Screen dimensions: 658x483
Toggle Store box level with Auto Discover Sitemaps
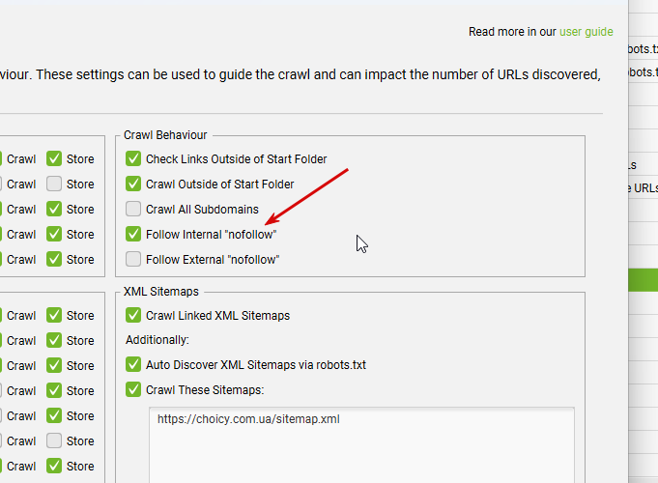[54, 366]
